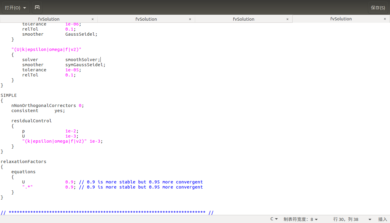
Task: Place cursor on nNonOrthogonalCorrectors line
Action: click(x=43, y=106)
